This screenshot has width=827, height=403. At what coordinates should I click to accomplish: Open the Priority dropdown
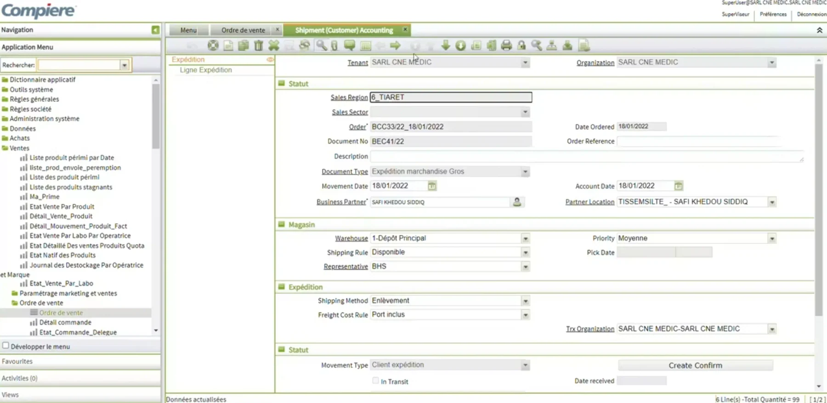coord(772,239)
